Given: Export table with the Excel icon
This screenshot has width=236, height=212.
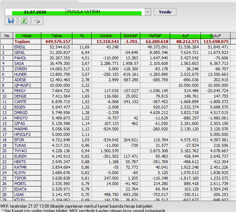Looking at the screenshot, I should (24, 21).
